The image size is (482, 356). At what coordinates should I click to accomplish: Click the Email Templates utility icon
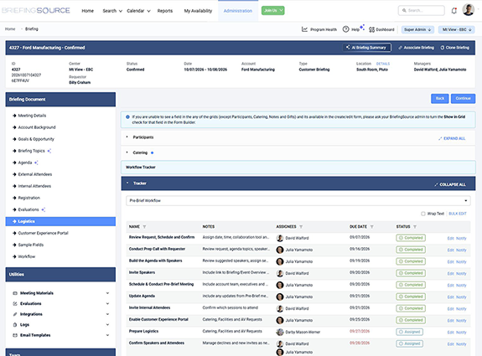click(x=15, y=335)
